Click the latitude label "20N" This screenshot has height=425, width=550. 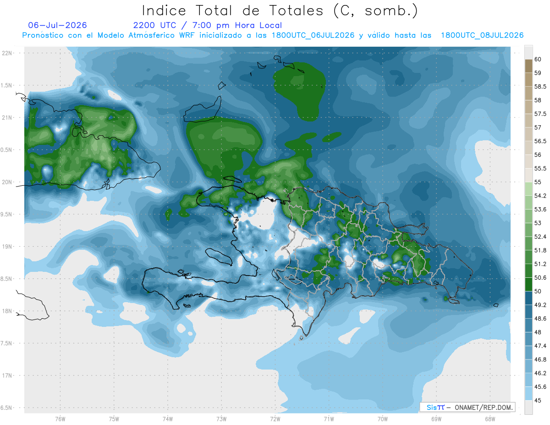[x=7, y=182]
